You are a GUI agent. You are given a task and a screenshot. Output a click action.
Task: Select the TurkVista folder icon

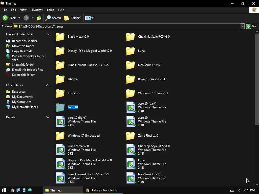tap(60, 93)
